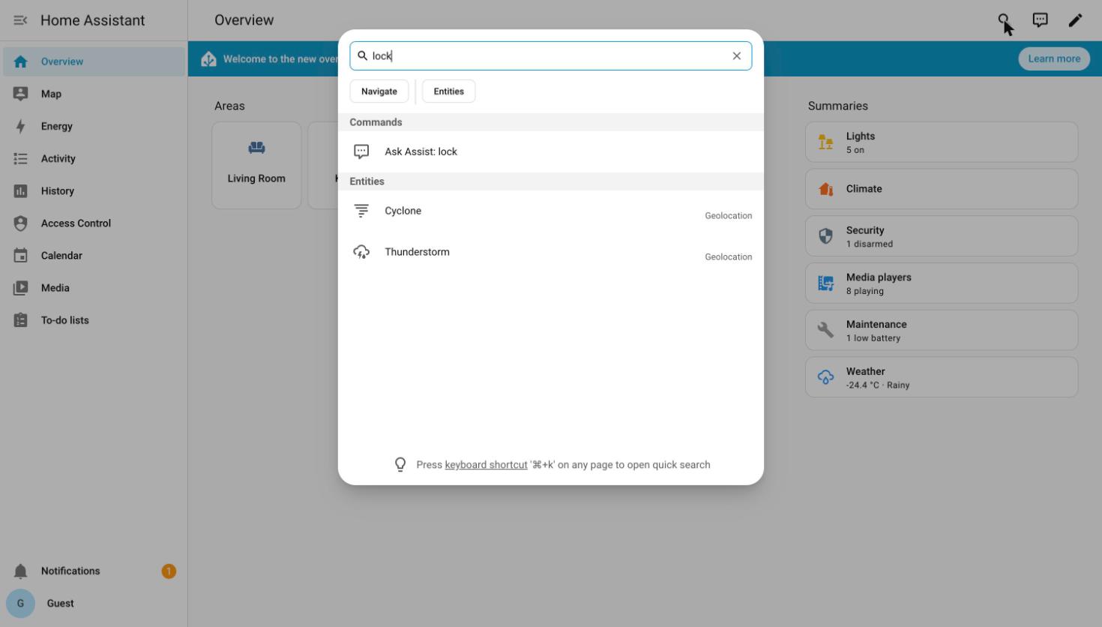Click the Security shield icon
This screenshot has width=1102, height=627.
point(825,236)
